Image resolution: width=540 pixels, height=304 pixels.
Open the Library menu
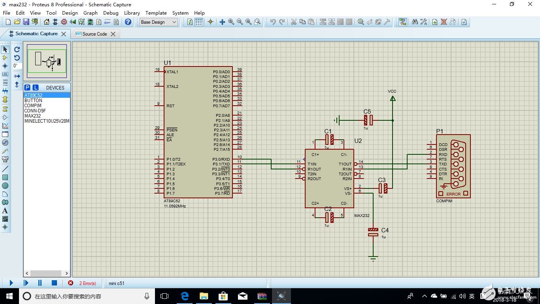(132, 13)
